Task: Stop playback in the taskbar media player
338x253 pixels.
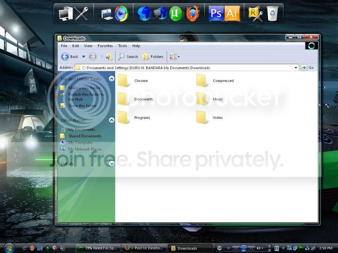Action: pyautogui.click(x=228, y=248)
